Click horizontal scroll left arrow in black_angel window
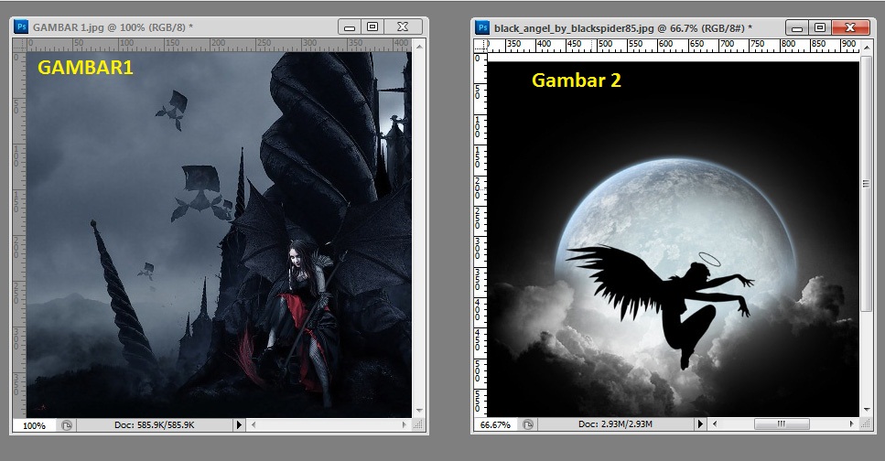 coord(715,423)
